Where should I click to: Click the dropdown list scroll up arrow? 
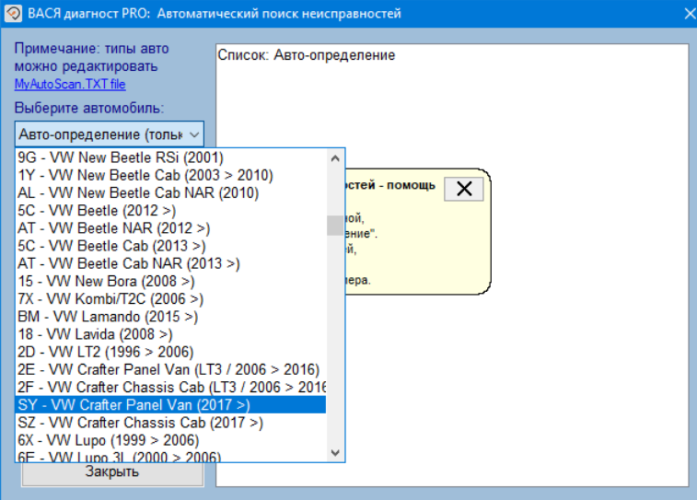click(x=335, y=158)
